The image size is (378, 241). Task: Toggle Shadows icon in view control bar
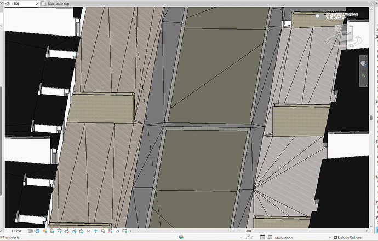pyautogui.click(x=52, y=231)
